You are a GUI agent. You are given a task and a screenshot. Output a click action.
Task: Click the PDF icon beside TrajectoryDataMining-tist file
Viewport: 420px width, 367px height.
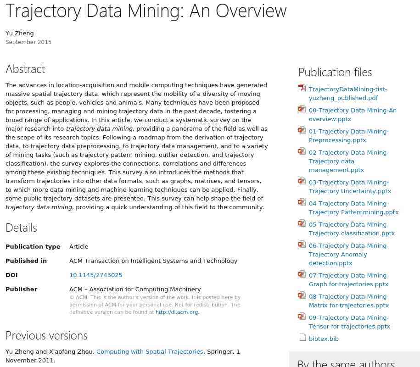pyautogui.click(x=302, y=88)
